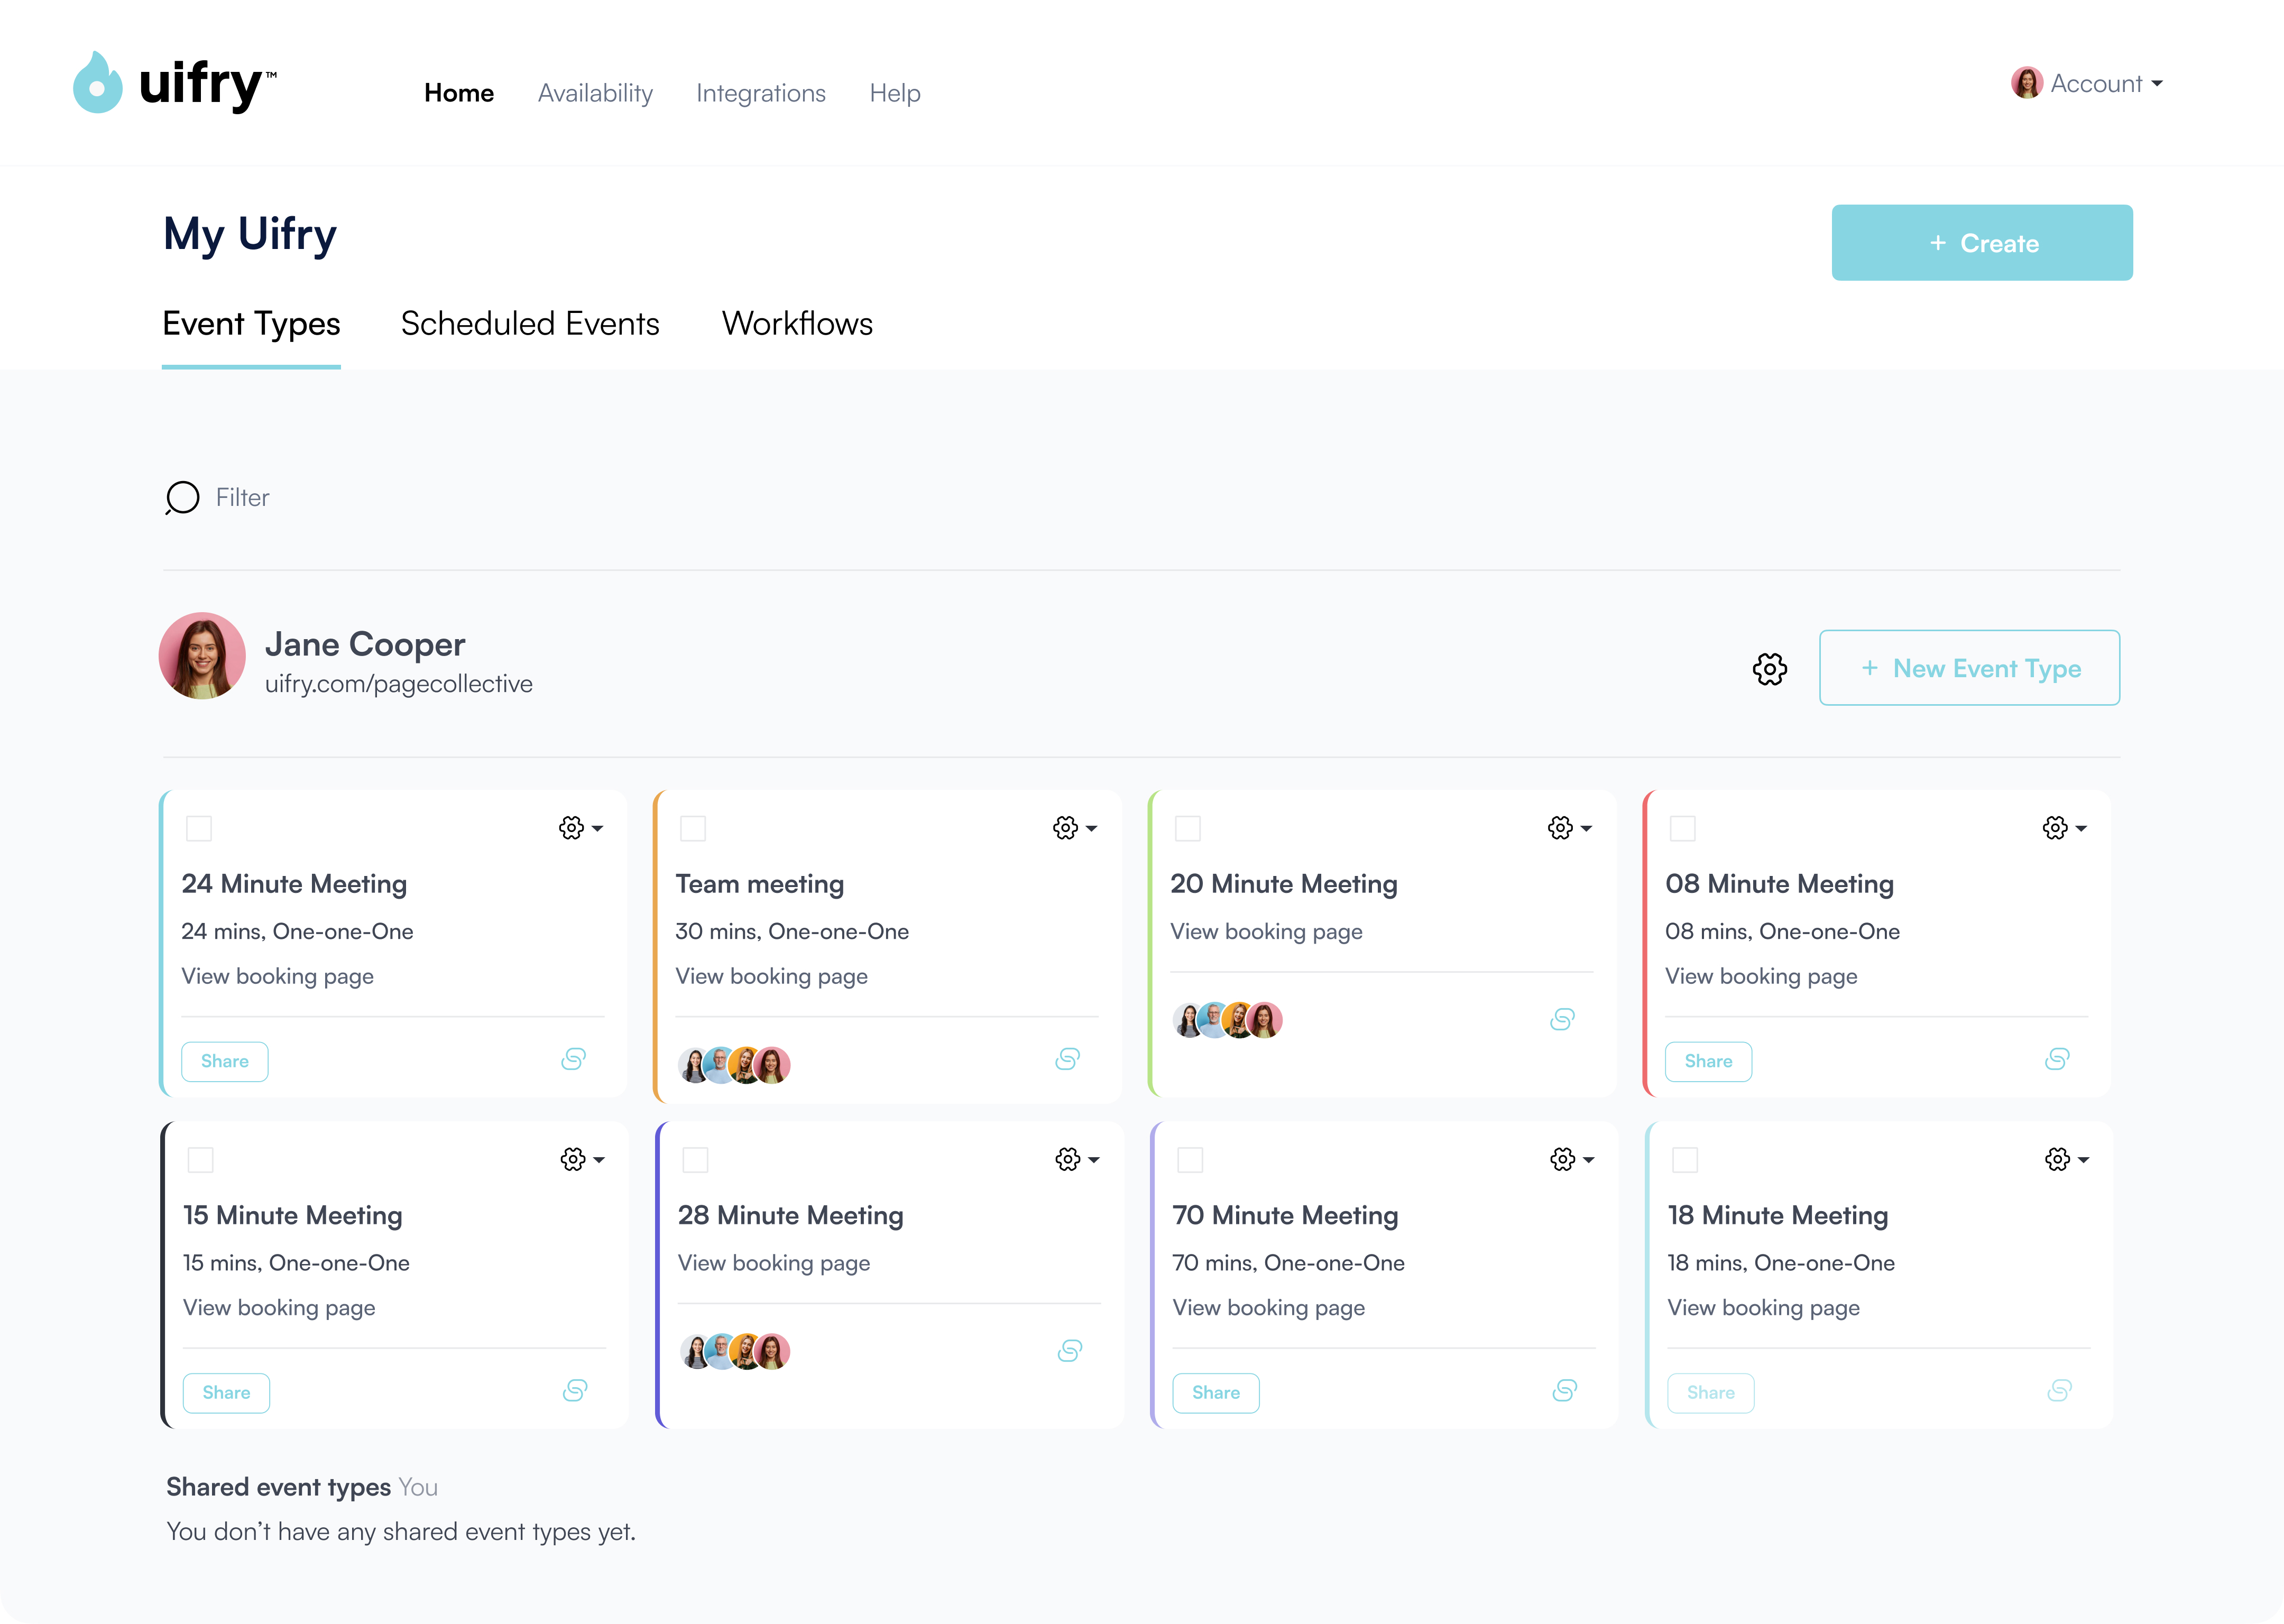Select the 24 Minute Meeting checkbox
The width and height of the screenshot is (2284, 1624).
(x=199, y=828)
